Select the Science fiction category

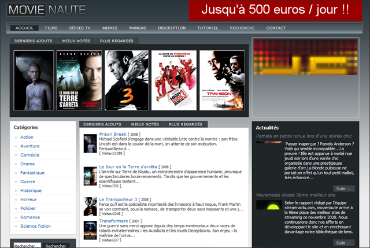click(35, 226)
